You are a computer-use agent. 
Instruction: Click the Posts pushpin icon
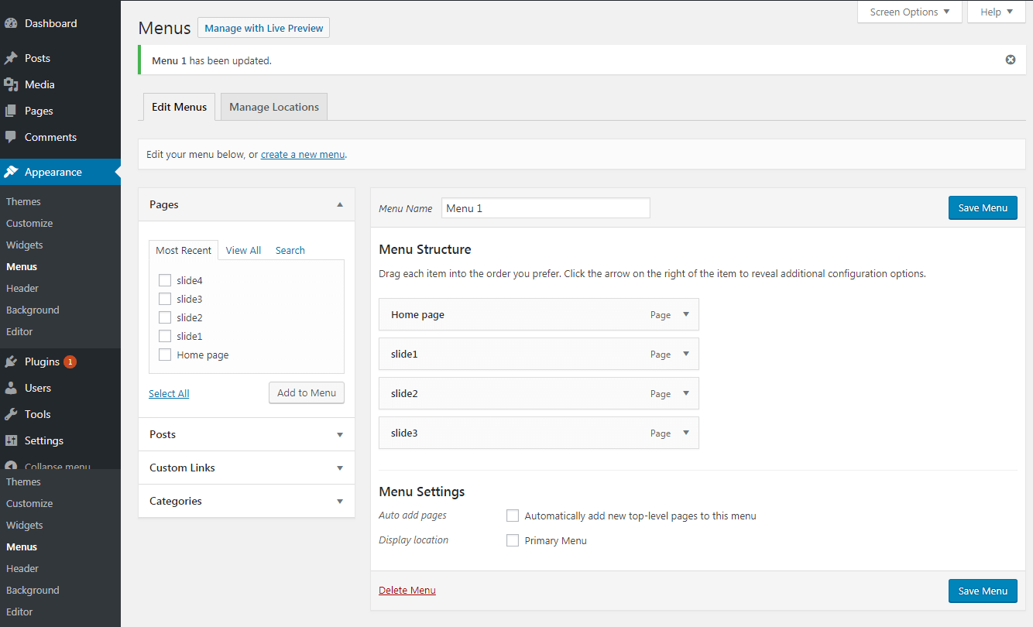(x=11, y=58)
